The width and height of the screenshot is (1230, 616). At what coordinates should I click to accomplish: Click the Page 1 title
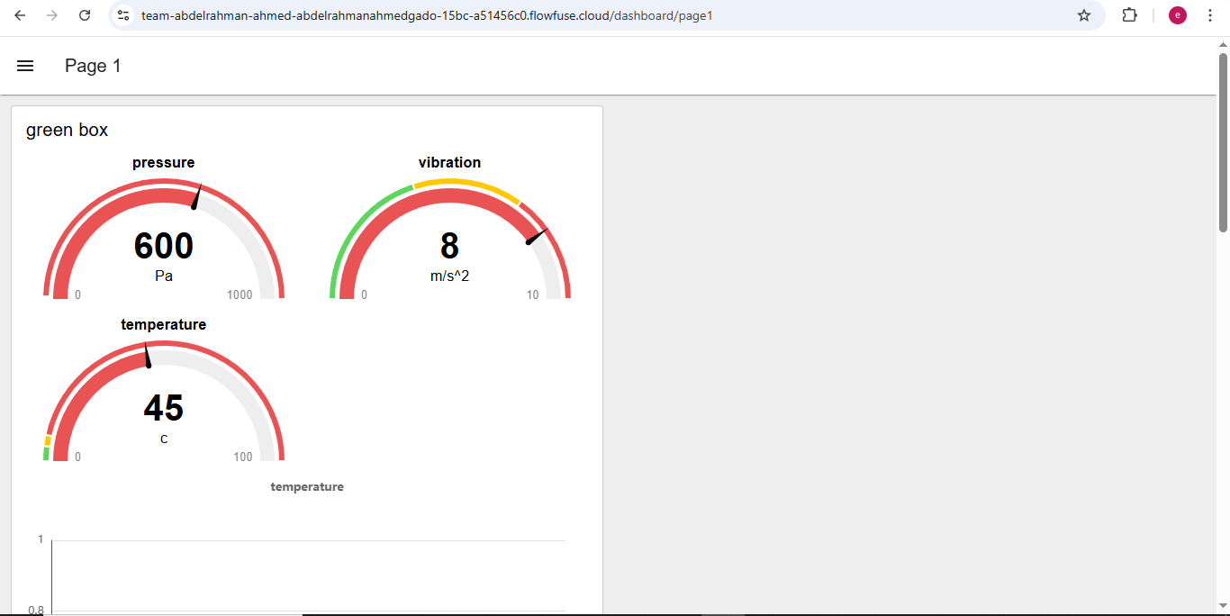93,66
